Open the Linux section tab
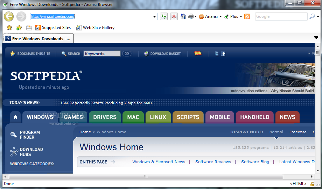This screenshot has height=189, width=322. pos(158,117)
